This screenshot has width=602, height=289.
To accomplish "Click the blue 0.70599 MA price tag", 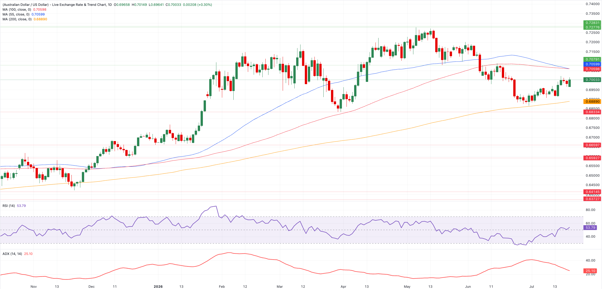I will tap(592, 64).
